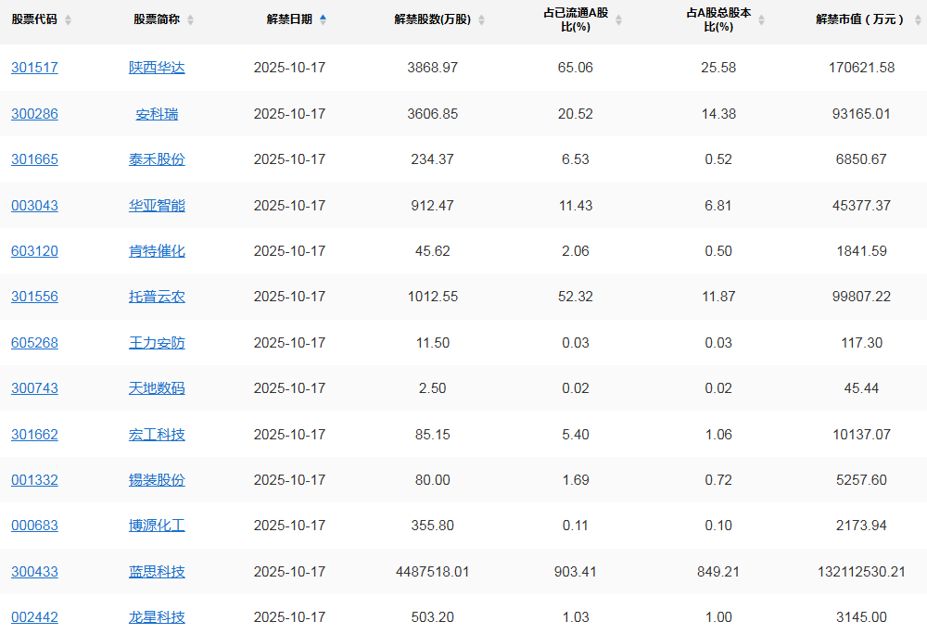Viewport: 927px width, 634px height.
Task: Open the 天地数码 stock link
Action: tap(157, 388)
